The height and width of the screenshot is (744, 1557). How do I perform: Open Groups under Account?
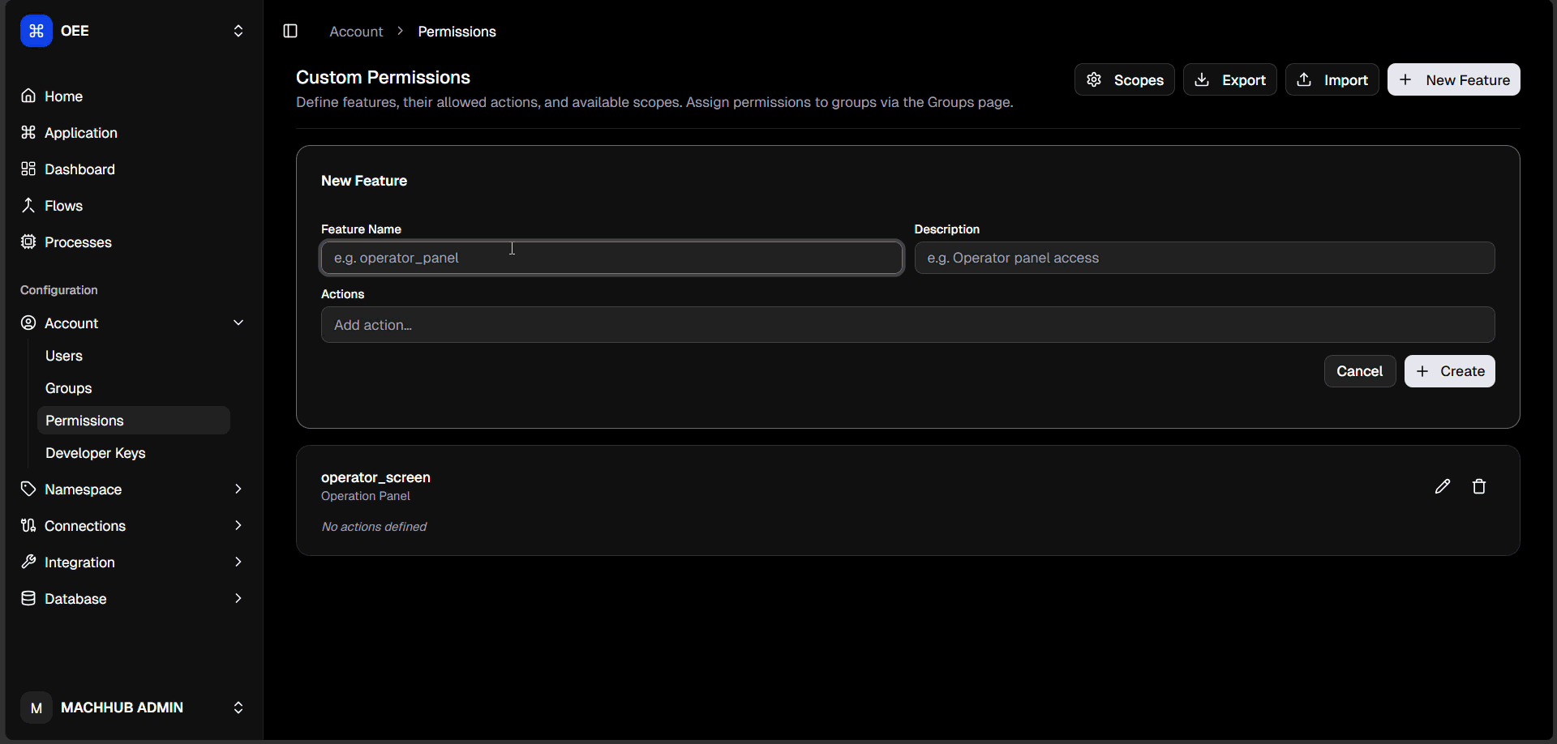tap(68, 388)
